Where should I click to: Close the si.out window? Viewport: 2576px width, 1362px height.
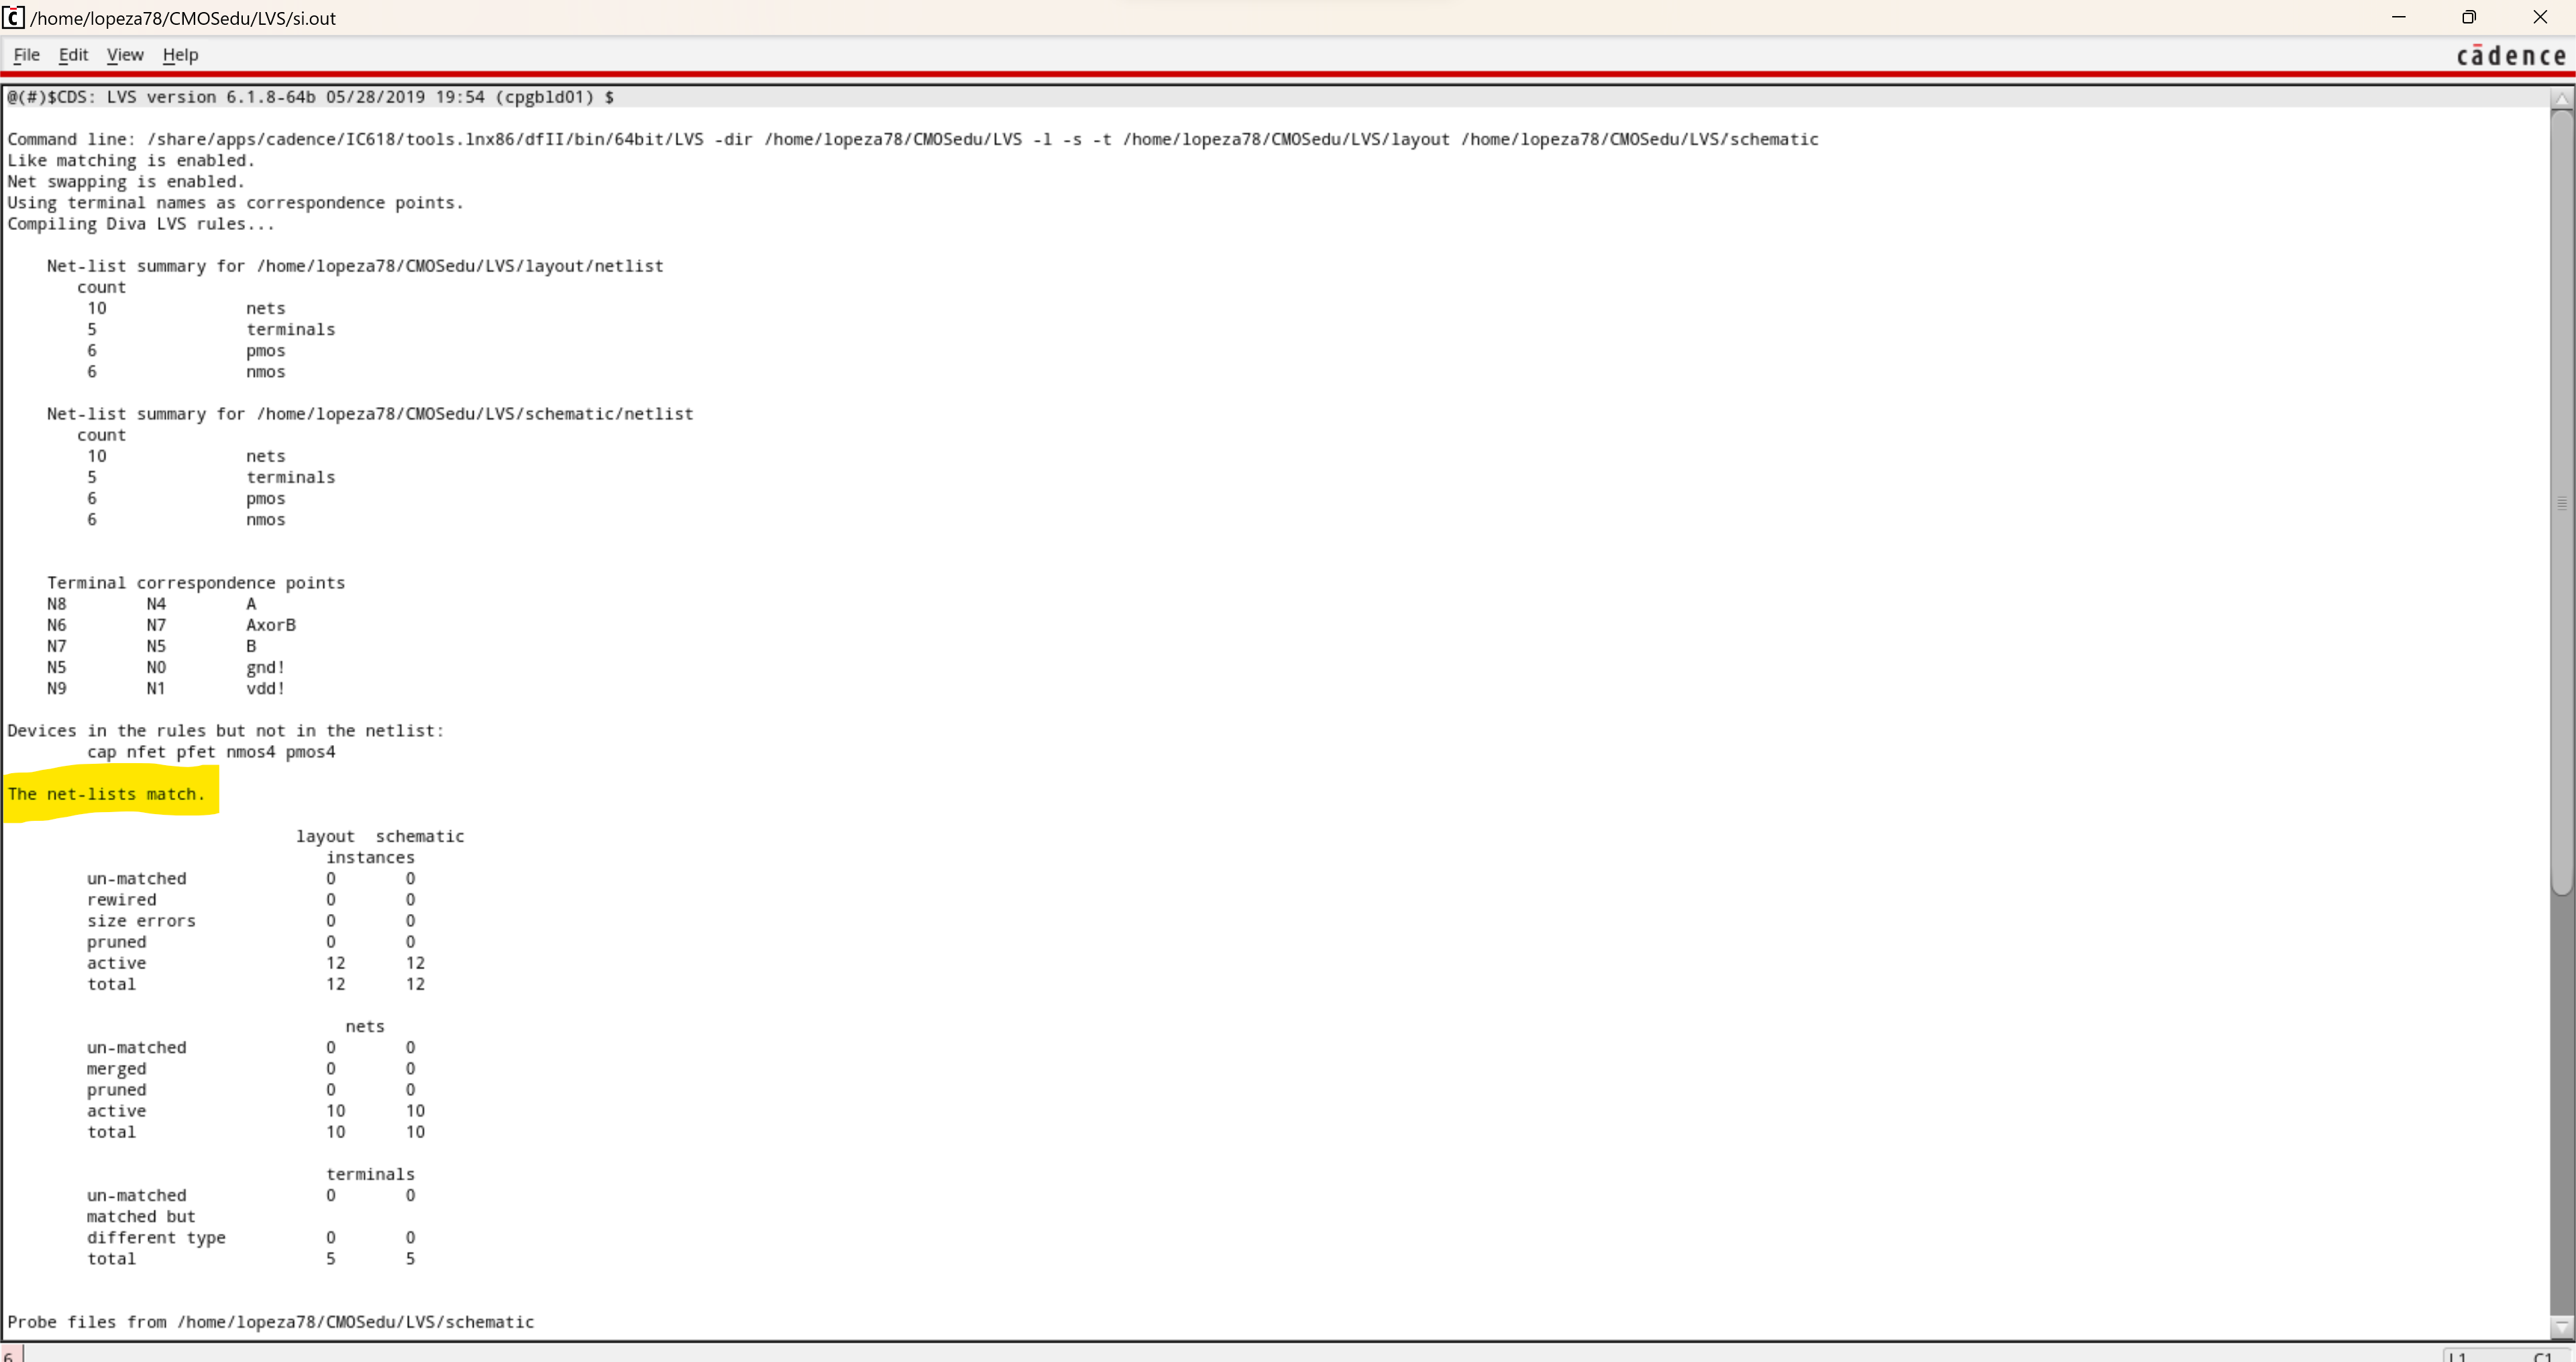click(x=2540, y=17)
